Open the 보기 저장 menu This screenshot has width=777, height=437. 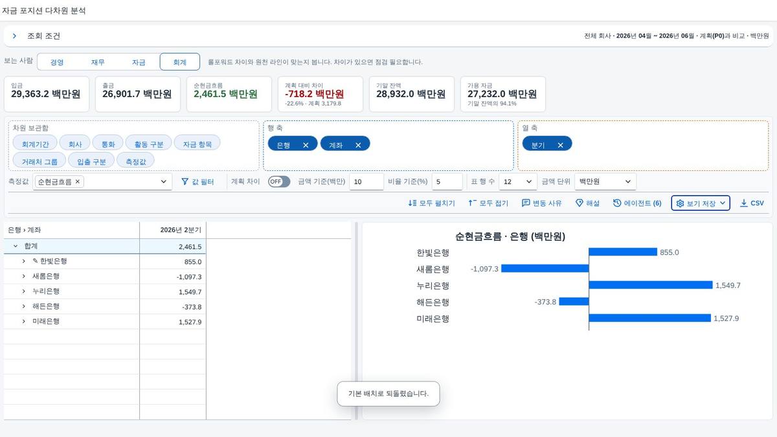pos(701,203)
